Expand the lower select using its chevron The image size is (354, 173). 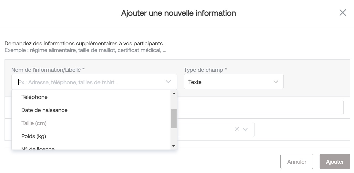[245, 129]
